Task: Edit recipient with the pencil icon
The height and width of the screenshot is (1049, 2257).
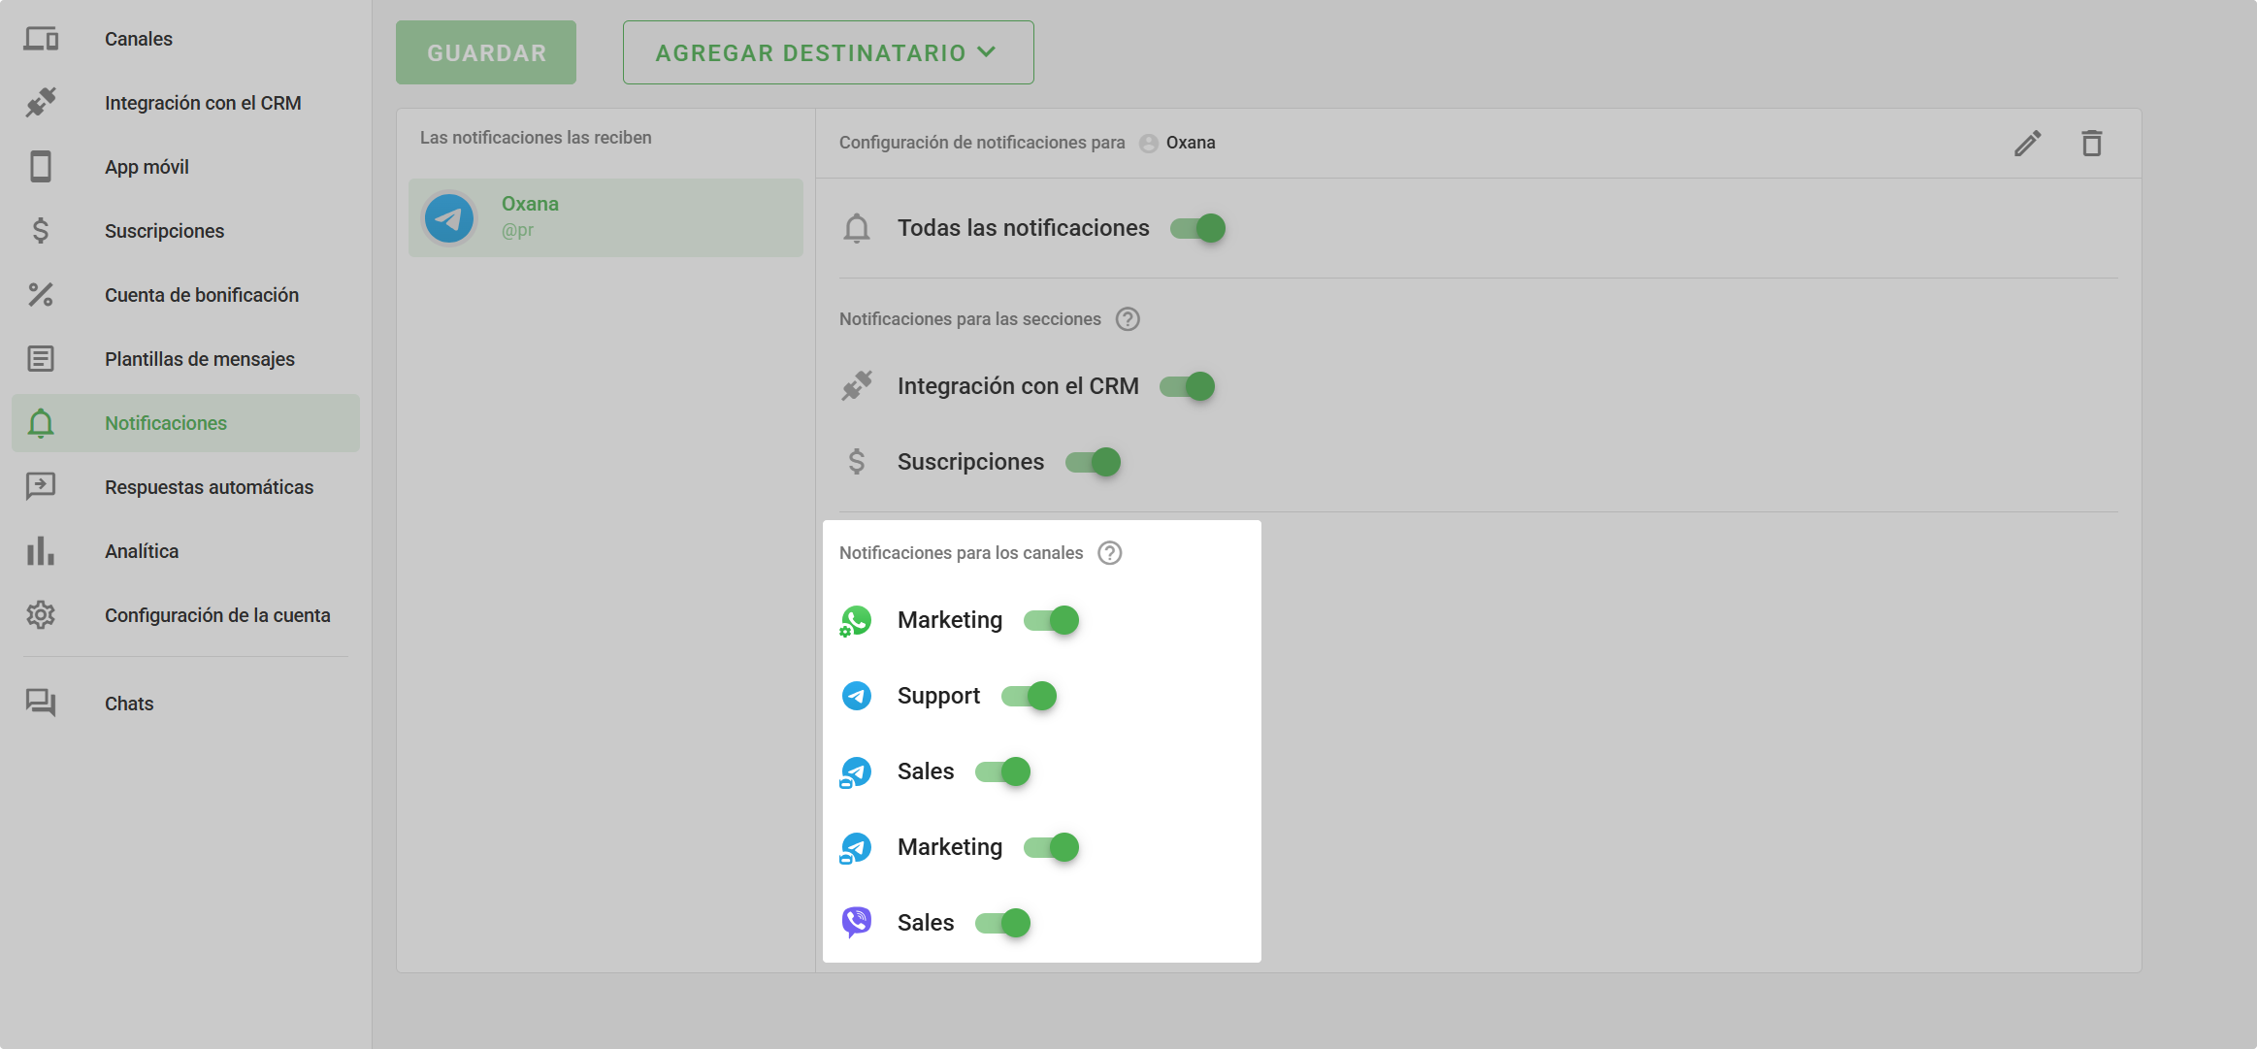Action: [x=2028, y=144]
